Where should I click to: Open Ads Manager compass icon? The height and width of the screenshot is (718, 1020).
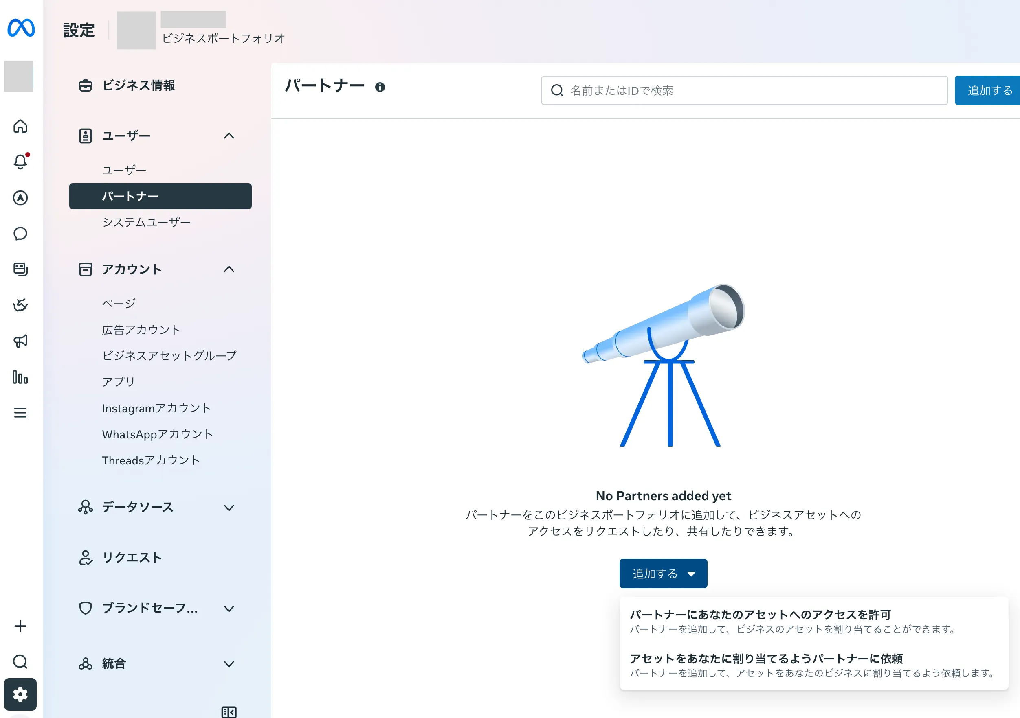click(x=20, y=197)
